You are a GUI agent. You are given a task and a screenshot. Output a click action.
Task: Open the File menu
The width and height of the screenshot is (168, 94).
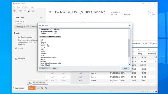pyautogui.click(x=14, y=7)
